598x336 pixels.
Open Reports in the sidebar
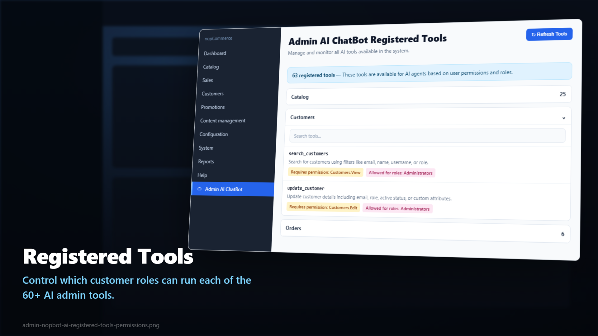[x=206, y=161]
